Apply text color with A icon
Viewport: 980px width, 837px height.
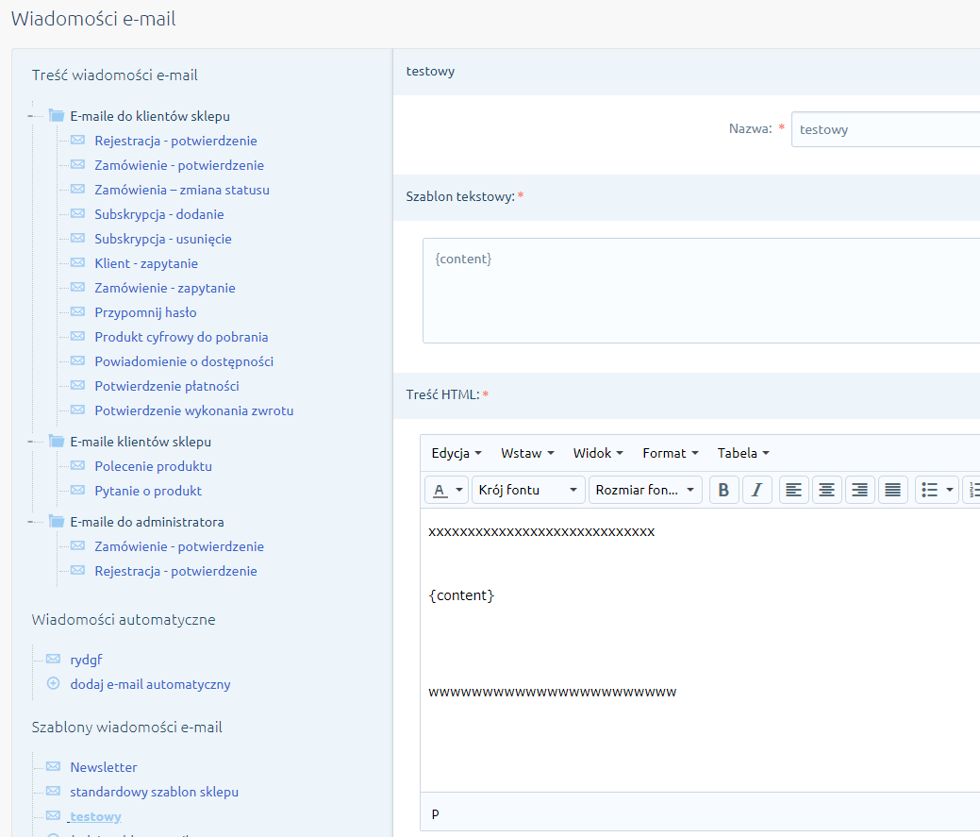(440, 490)
